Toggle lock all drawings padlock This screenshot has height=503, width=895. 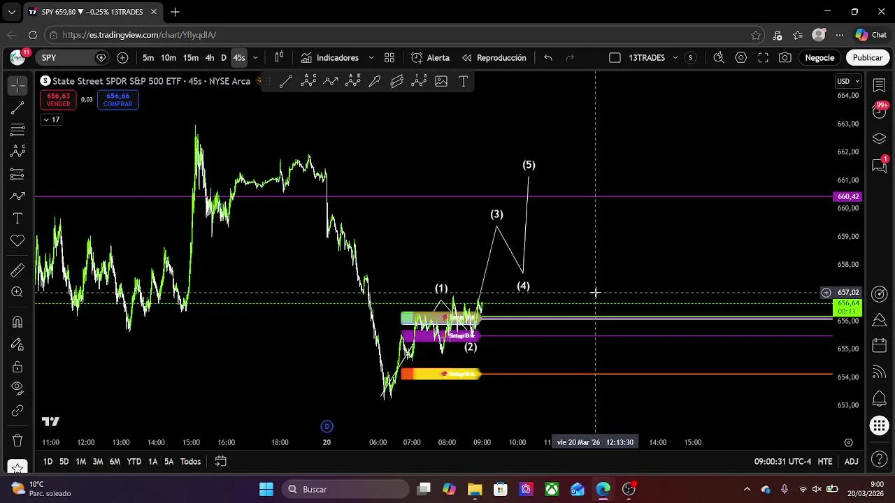tap(17, 367)
